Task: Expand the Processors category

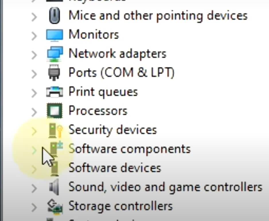Action: 34,111
